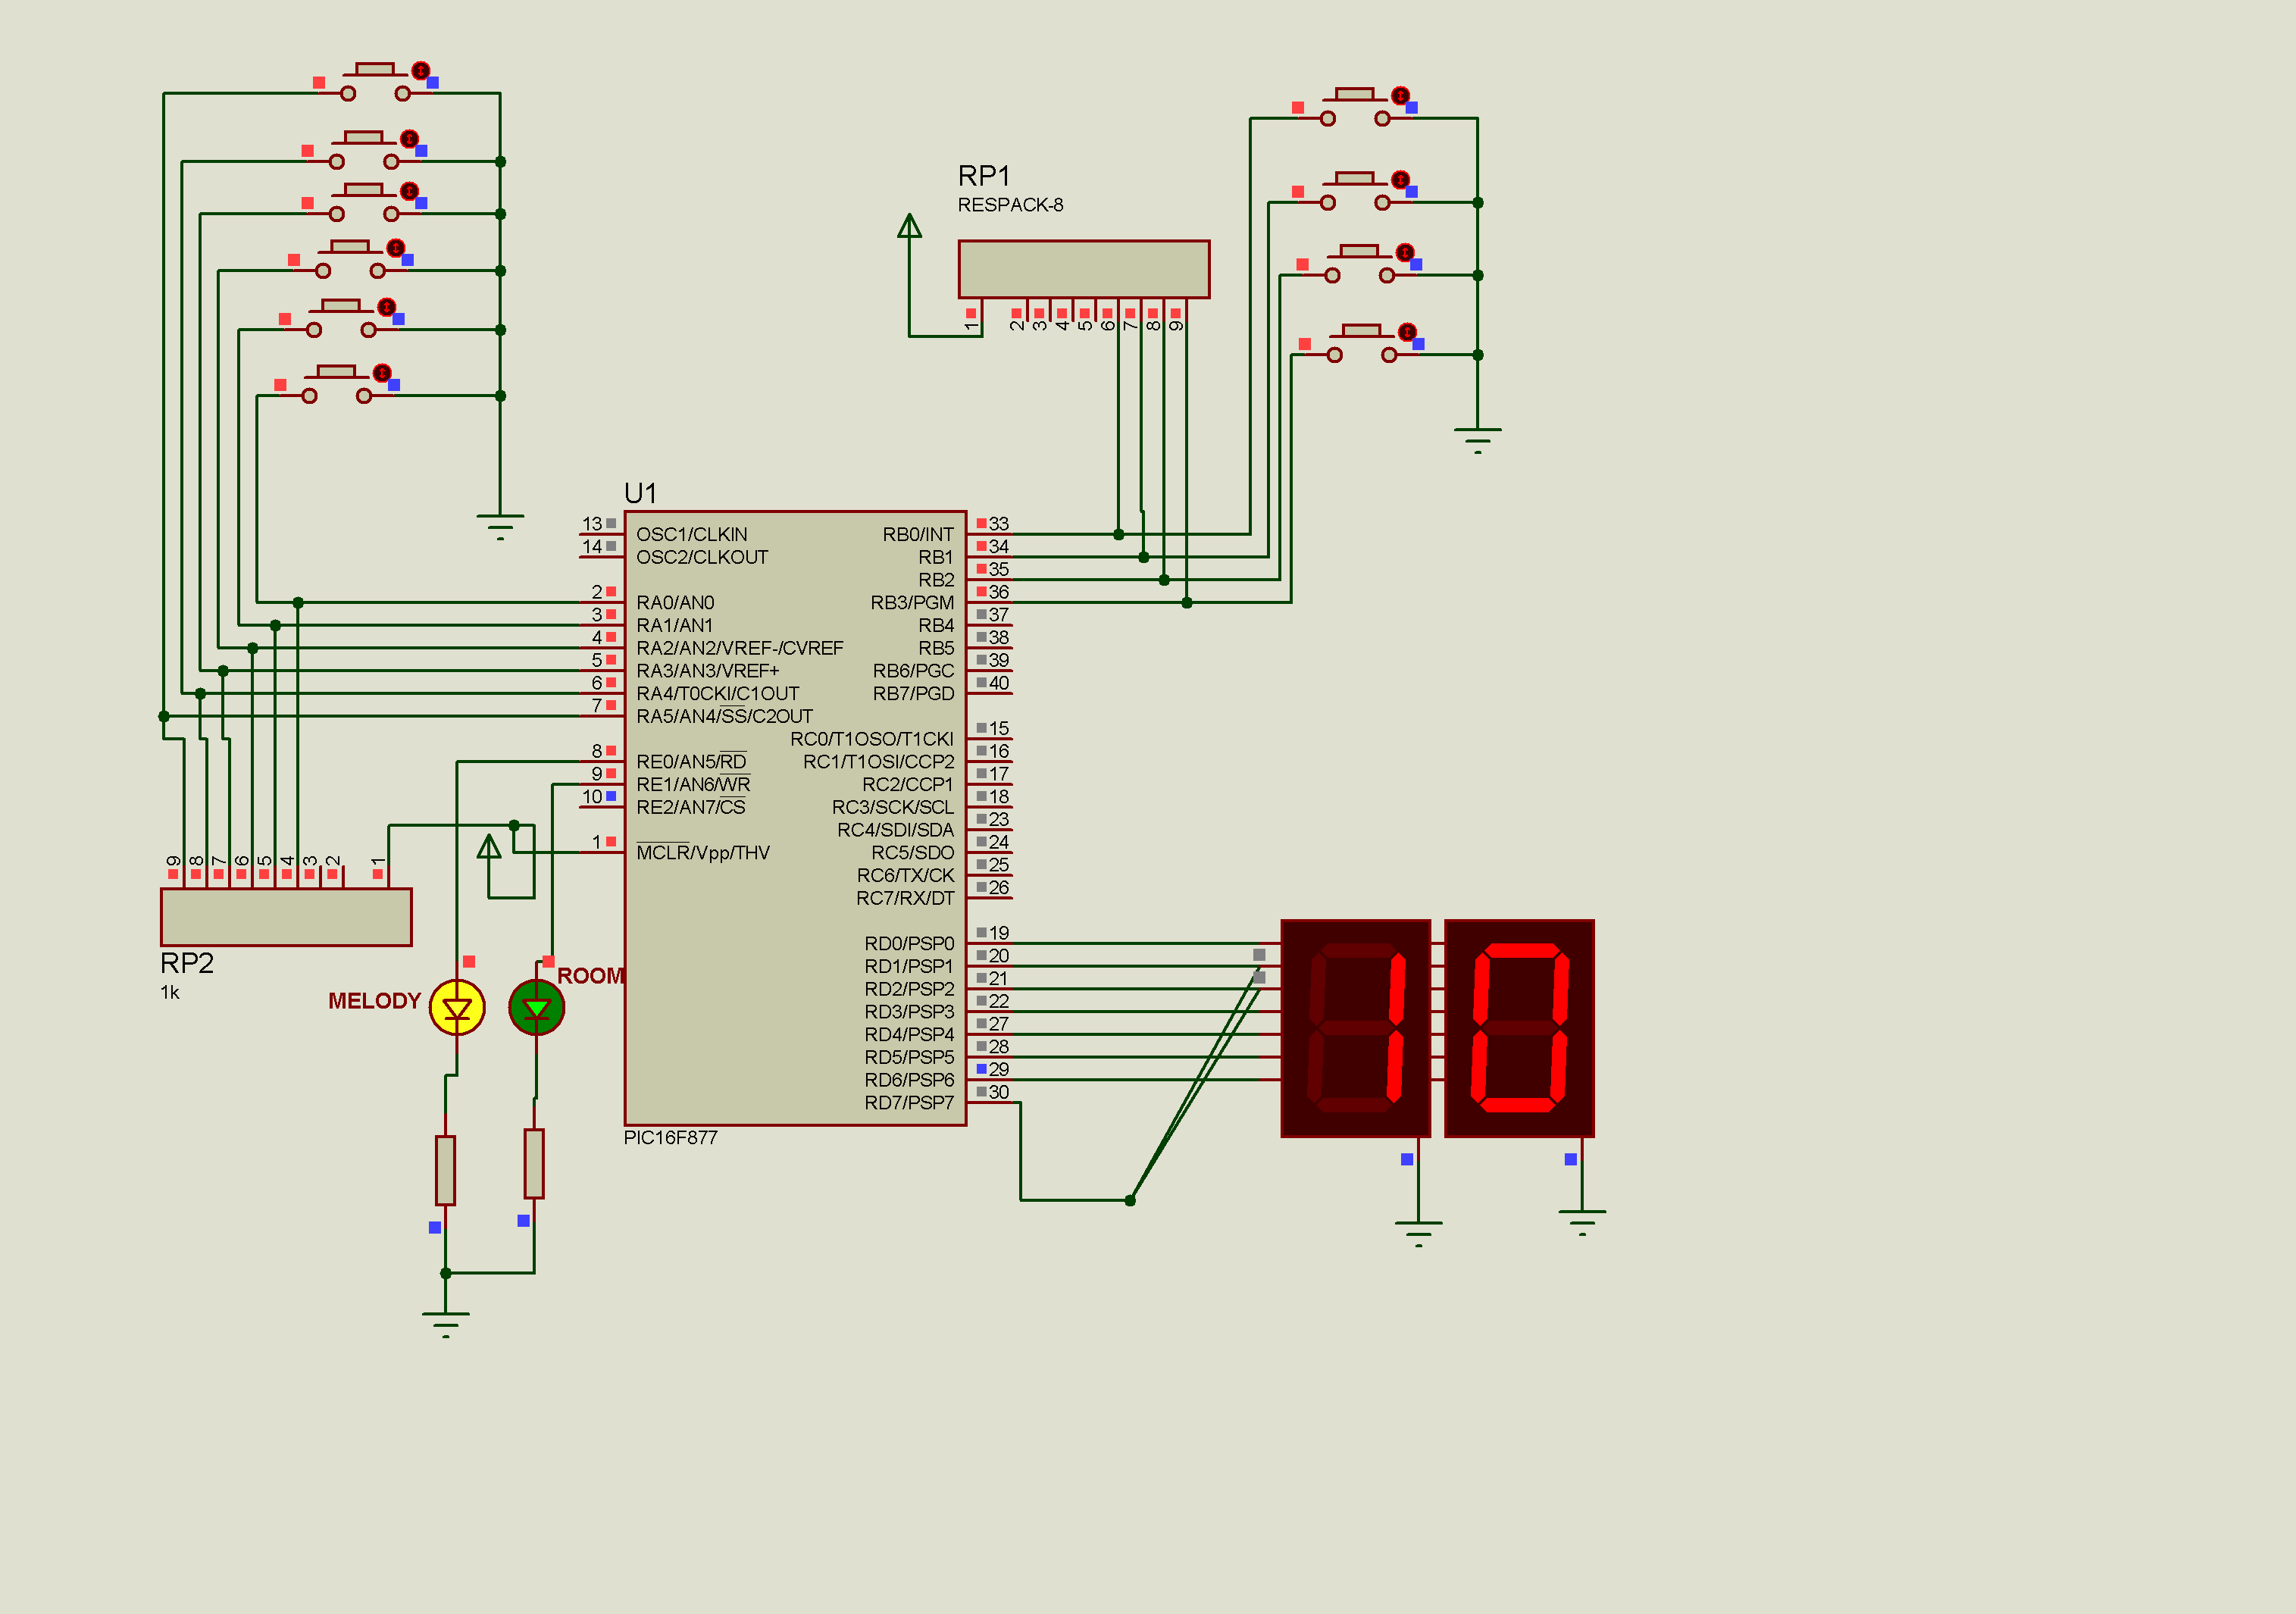This screenshot has height=1614, width=2296.
Task: Select the resistor below the MELODY LED
Action: [x=446, y=1170]
